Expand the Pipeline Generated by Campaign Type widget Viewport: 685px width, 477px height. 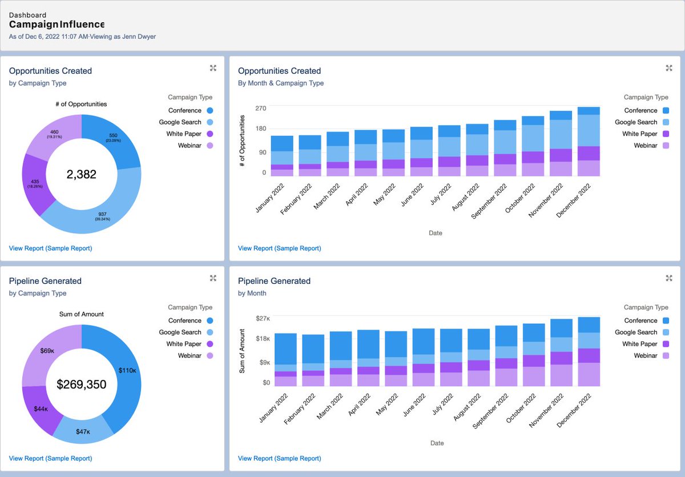213,278
